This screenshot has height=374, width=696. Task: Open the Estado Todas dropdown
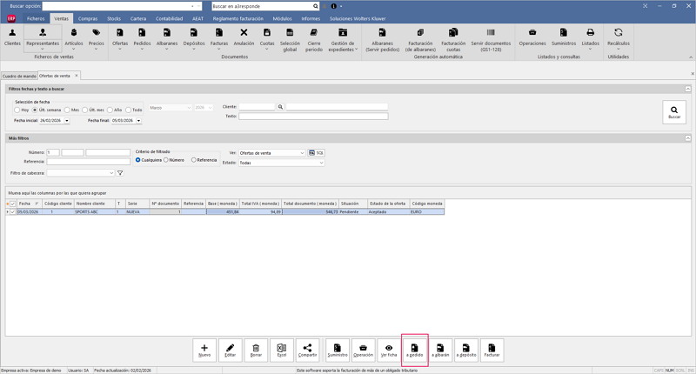321,163
